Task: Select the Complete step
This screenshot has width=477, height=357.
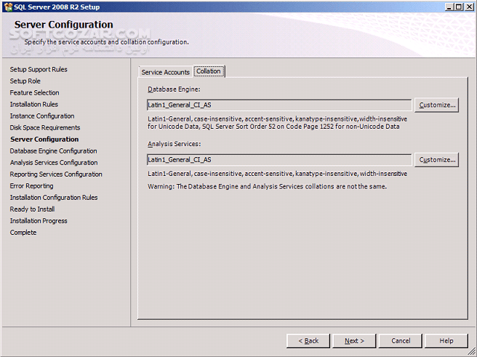Action: pyautogui.click(x=23, y=233)
